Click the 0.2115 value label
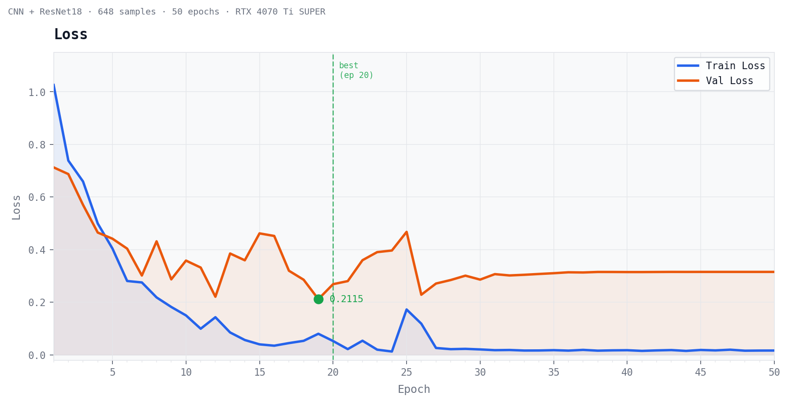The width and height of the screenshot is (788, 403). point(347,299)
